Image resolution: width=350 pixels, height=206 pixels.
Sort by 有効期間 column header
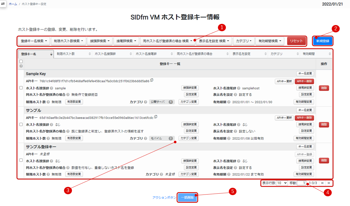point(316,54)
